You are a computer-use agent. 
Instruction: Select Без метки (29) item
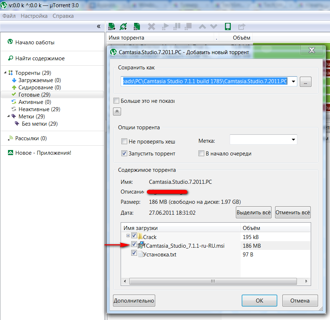pyautogui.click(x=40, y=124)
